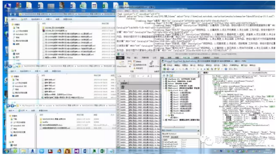Select Autodesk 360 in top Explorer sidebar
This screenshot has width=277, height=155.
click(x=20, y=34)
